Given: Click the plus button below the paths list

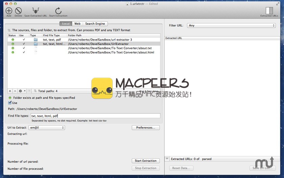Looking at the screenshot, I should (x=10, y=91).
